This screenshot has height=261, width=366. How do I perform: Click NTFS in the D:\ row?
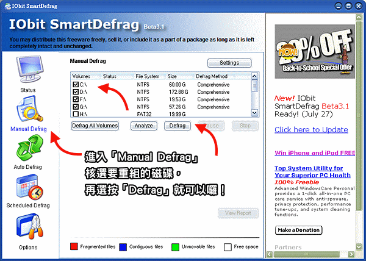[143, 92]
